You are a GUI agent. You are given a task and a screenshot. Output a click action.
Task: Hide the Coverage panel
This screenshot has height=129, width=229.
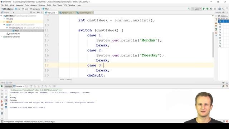[x=227, y=13]
